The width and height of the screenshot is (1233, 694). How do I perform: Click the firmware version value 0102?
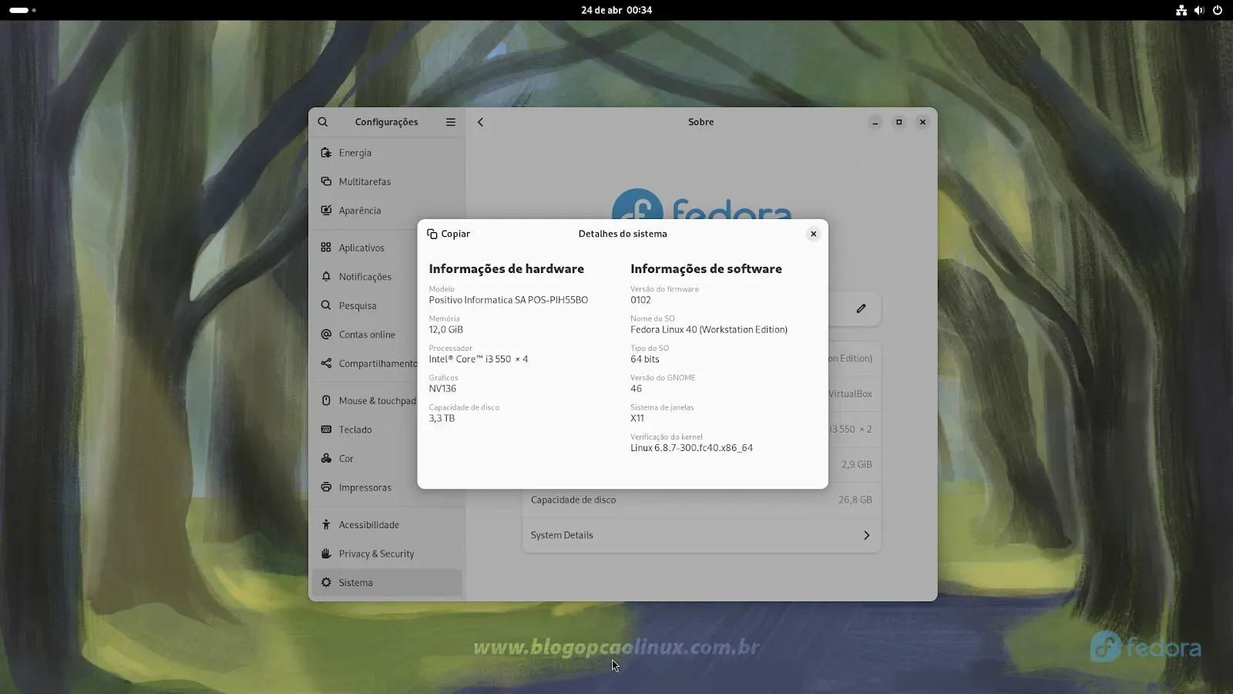click(640, 300)
